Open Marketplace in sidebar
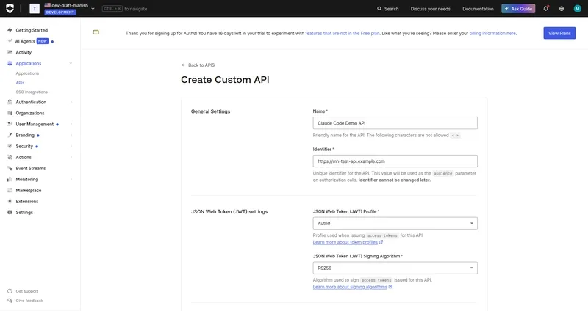The image size is (588, 311). point(29,191)
